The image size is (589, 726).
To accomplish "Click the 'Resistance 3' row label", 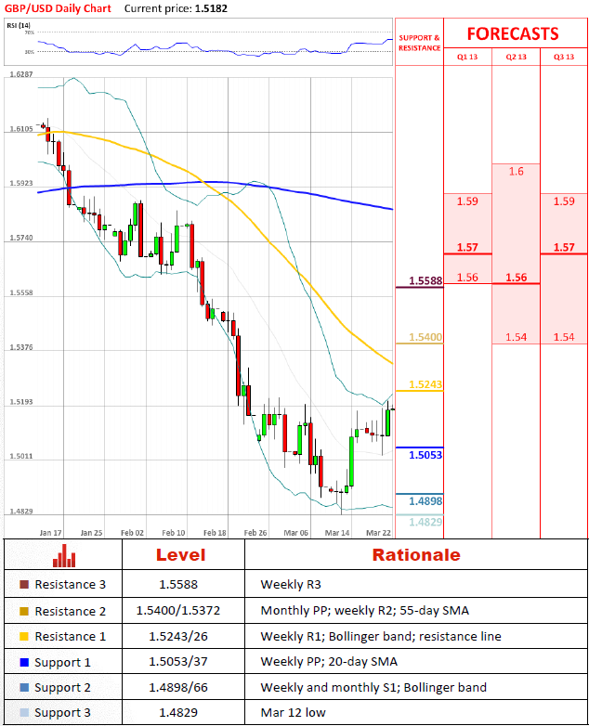I will [x=71, y=584].
